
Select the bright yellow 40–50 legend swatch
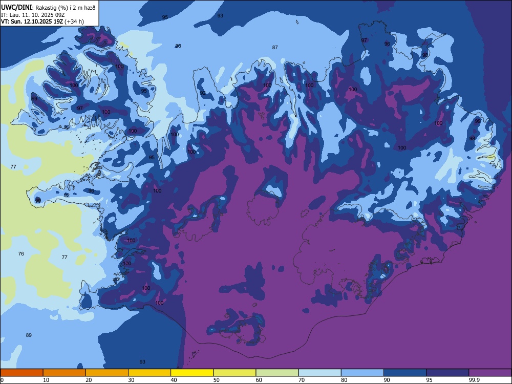192,373
